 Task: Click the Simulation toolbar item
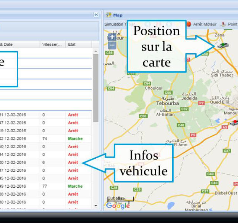(114, 24)
